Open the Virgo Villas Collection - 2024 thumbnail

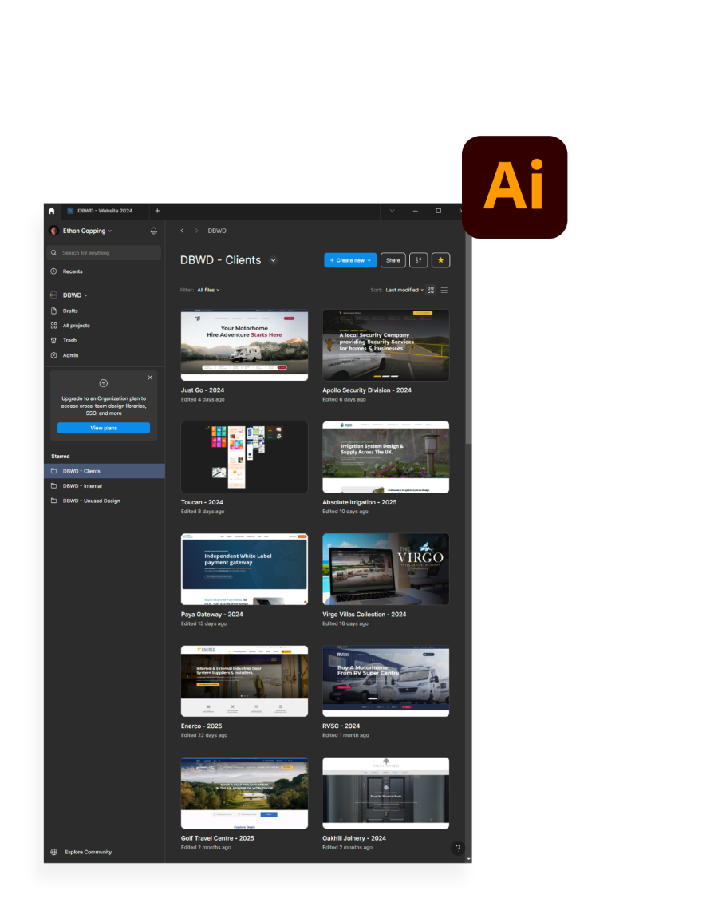click(385, 568)
